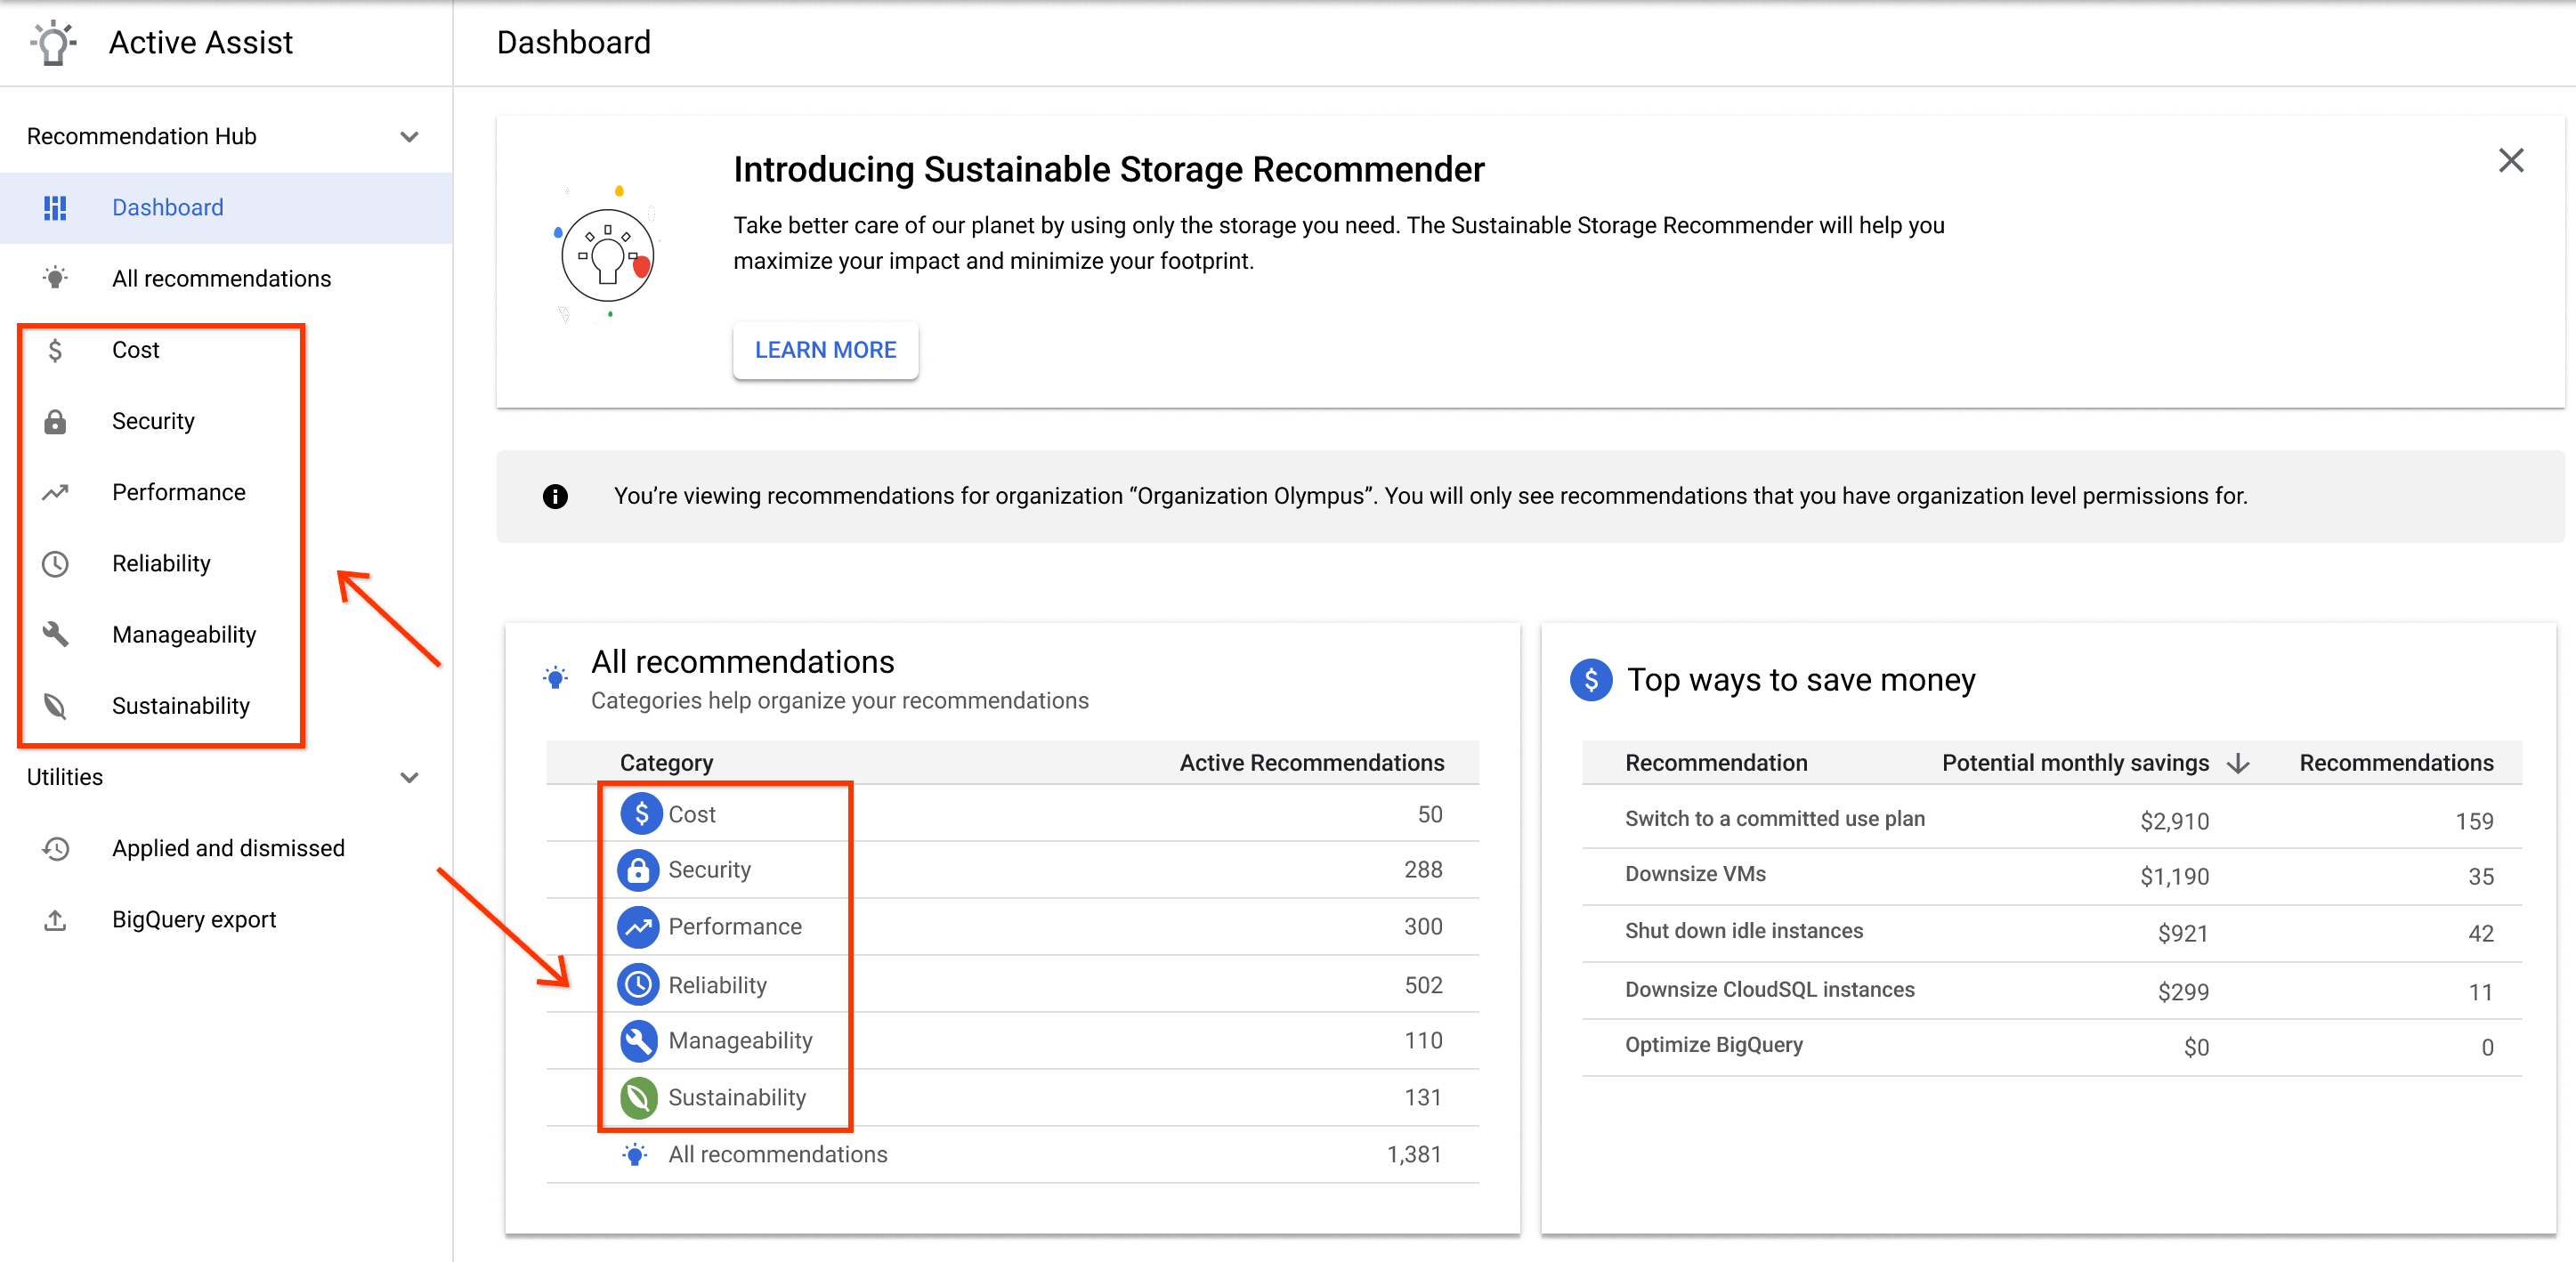Viewport: 2576px width, 1262px height.
Task: Click the BigQuery export link
Action: click(x=190, y=918)
